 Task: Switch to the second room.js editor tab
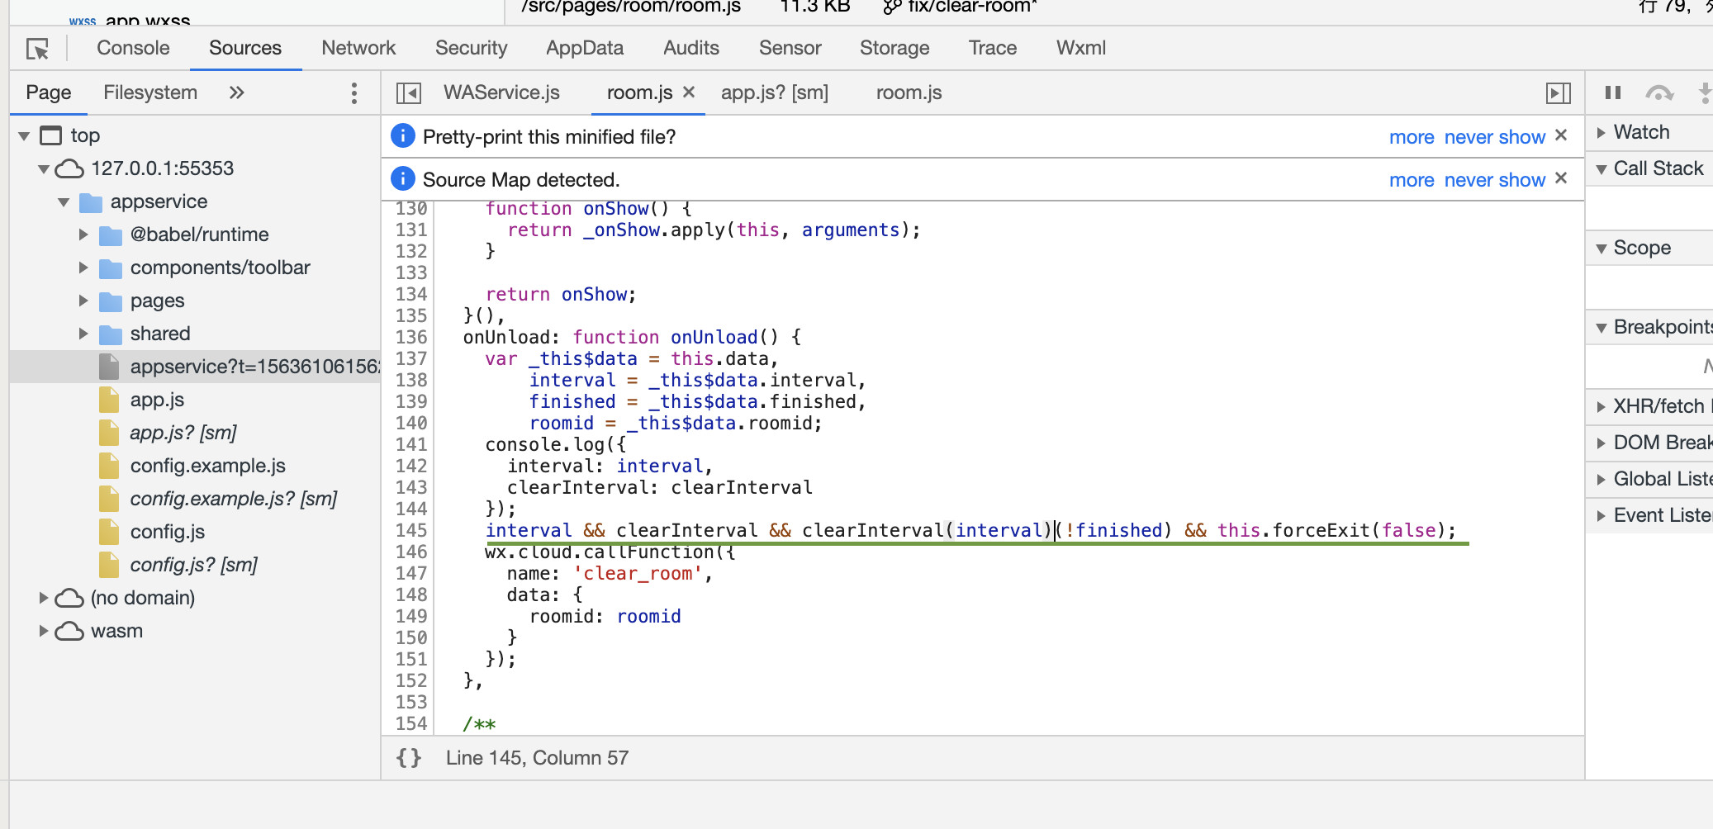click(909, 92)
